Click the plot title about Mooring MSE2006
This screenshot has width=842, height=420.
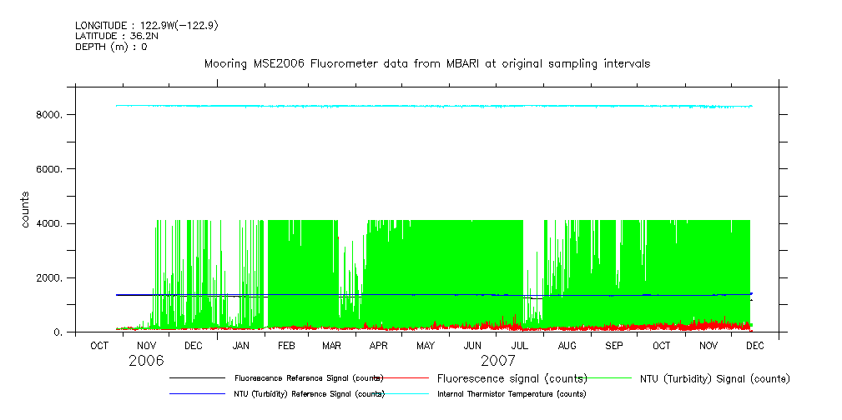click(427, 63)
